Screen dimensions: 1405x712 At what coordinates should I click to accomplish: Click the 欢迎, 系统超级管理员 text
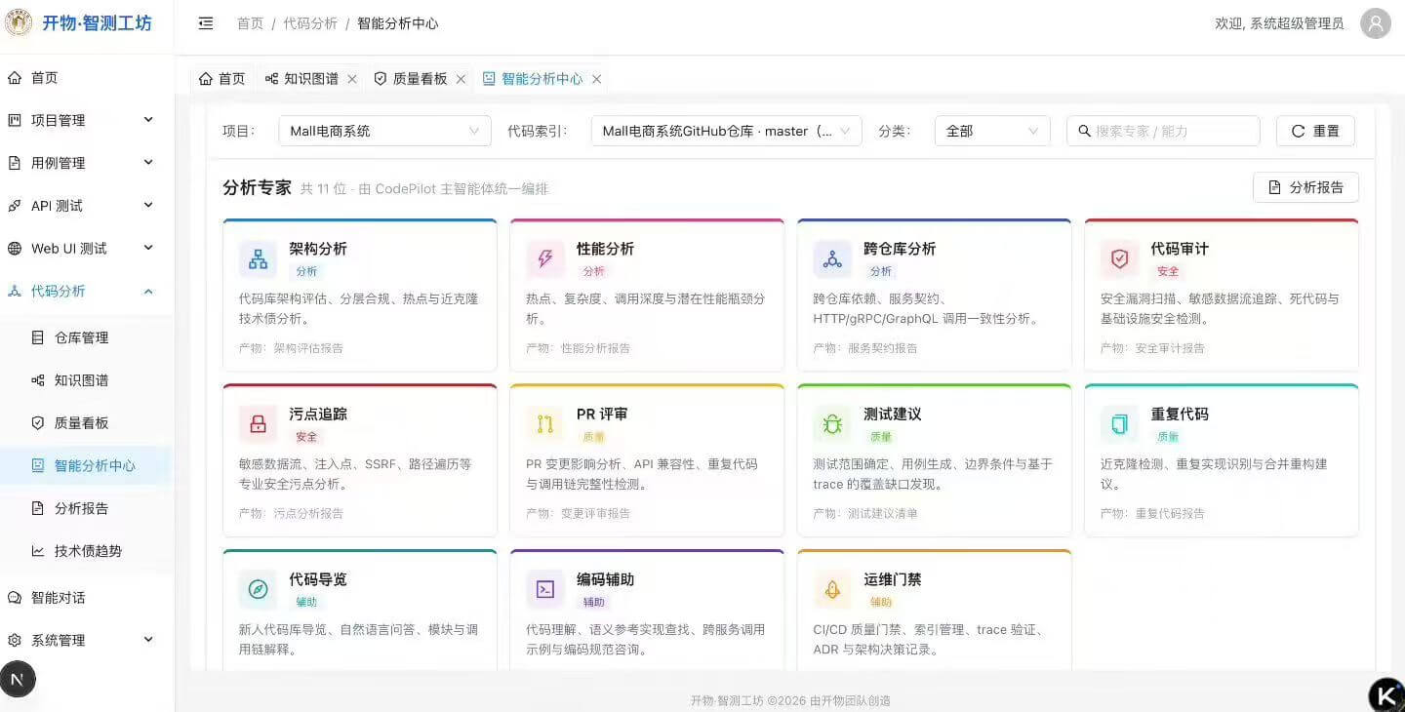[1279, 23]
